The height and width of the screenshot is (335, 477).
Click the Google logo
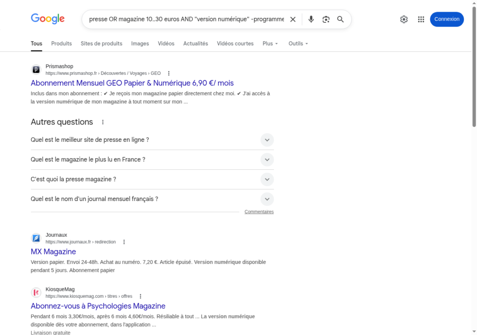coord(48,19)
